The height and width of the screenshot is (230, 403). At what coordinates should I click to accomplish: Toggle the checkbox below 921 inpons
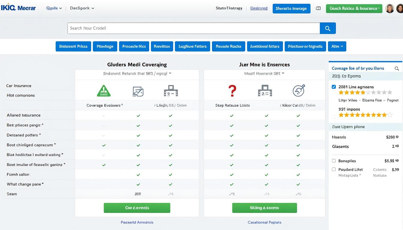click(334, 117)
